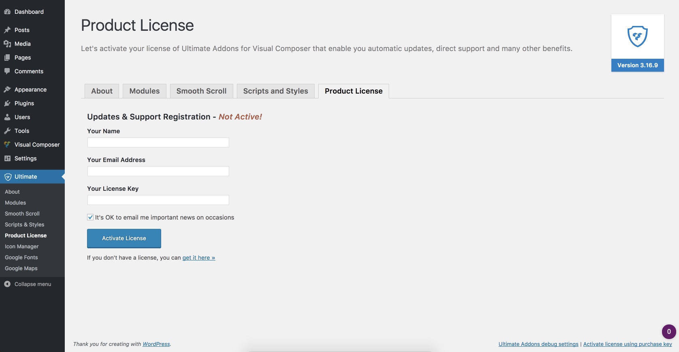Open the WordPress footer link
Image resolution: width=679 pixels, height=352 pixels.
click(156, 344)
